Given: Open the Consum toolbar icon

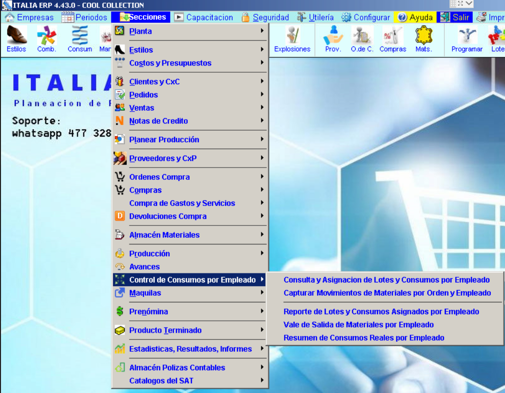Looking at the screenshot, I should [80, 39].
